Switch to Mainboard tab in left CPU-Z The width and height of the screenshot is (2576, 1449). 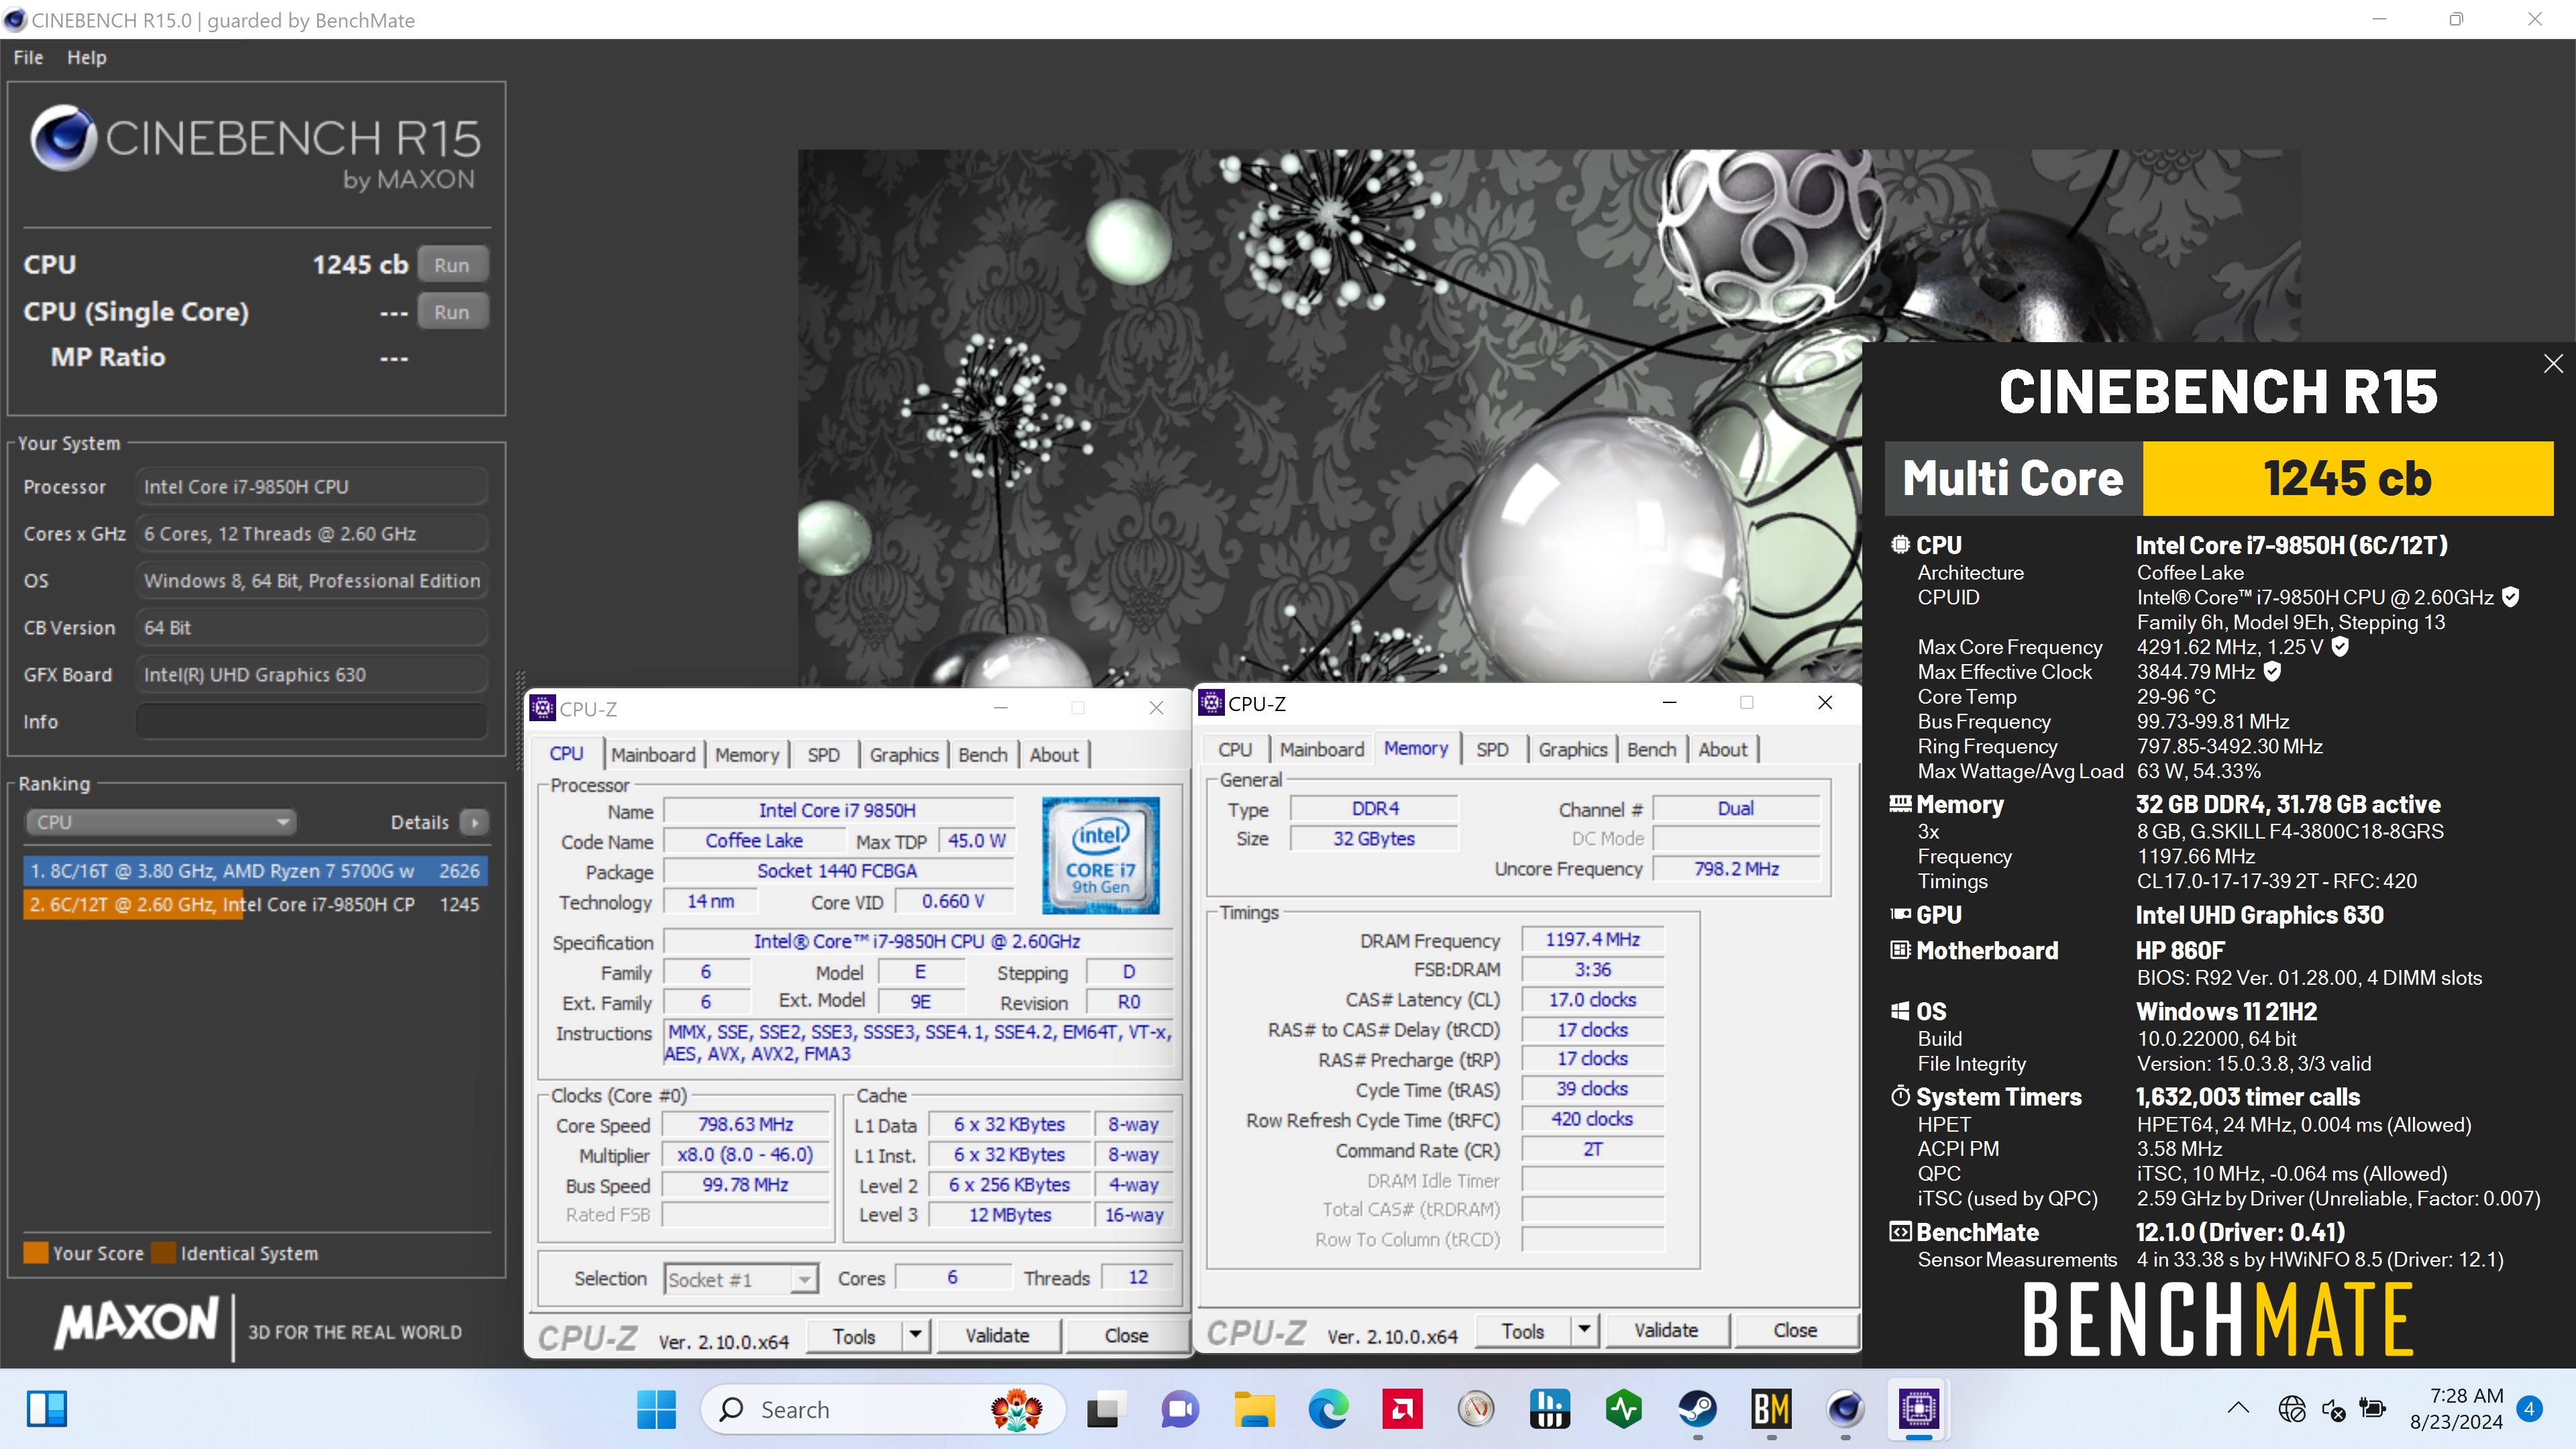(x=653, y=755)
